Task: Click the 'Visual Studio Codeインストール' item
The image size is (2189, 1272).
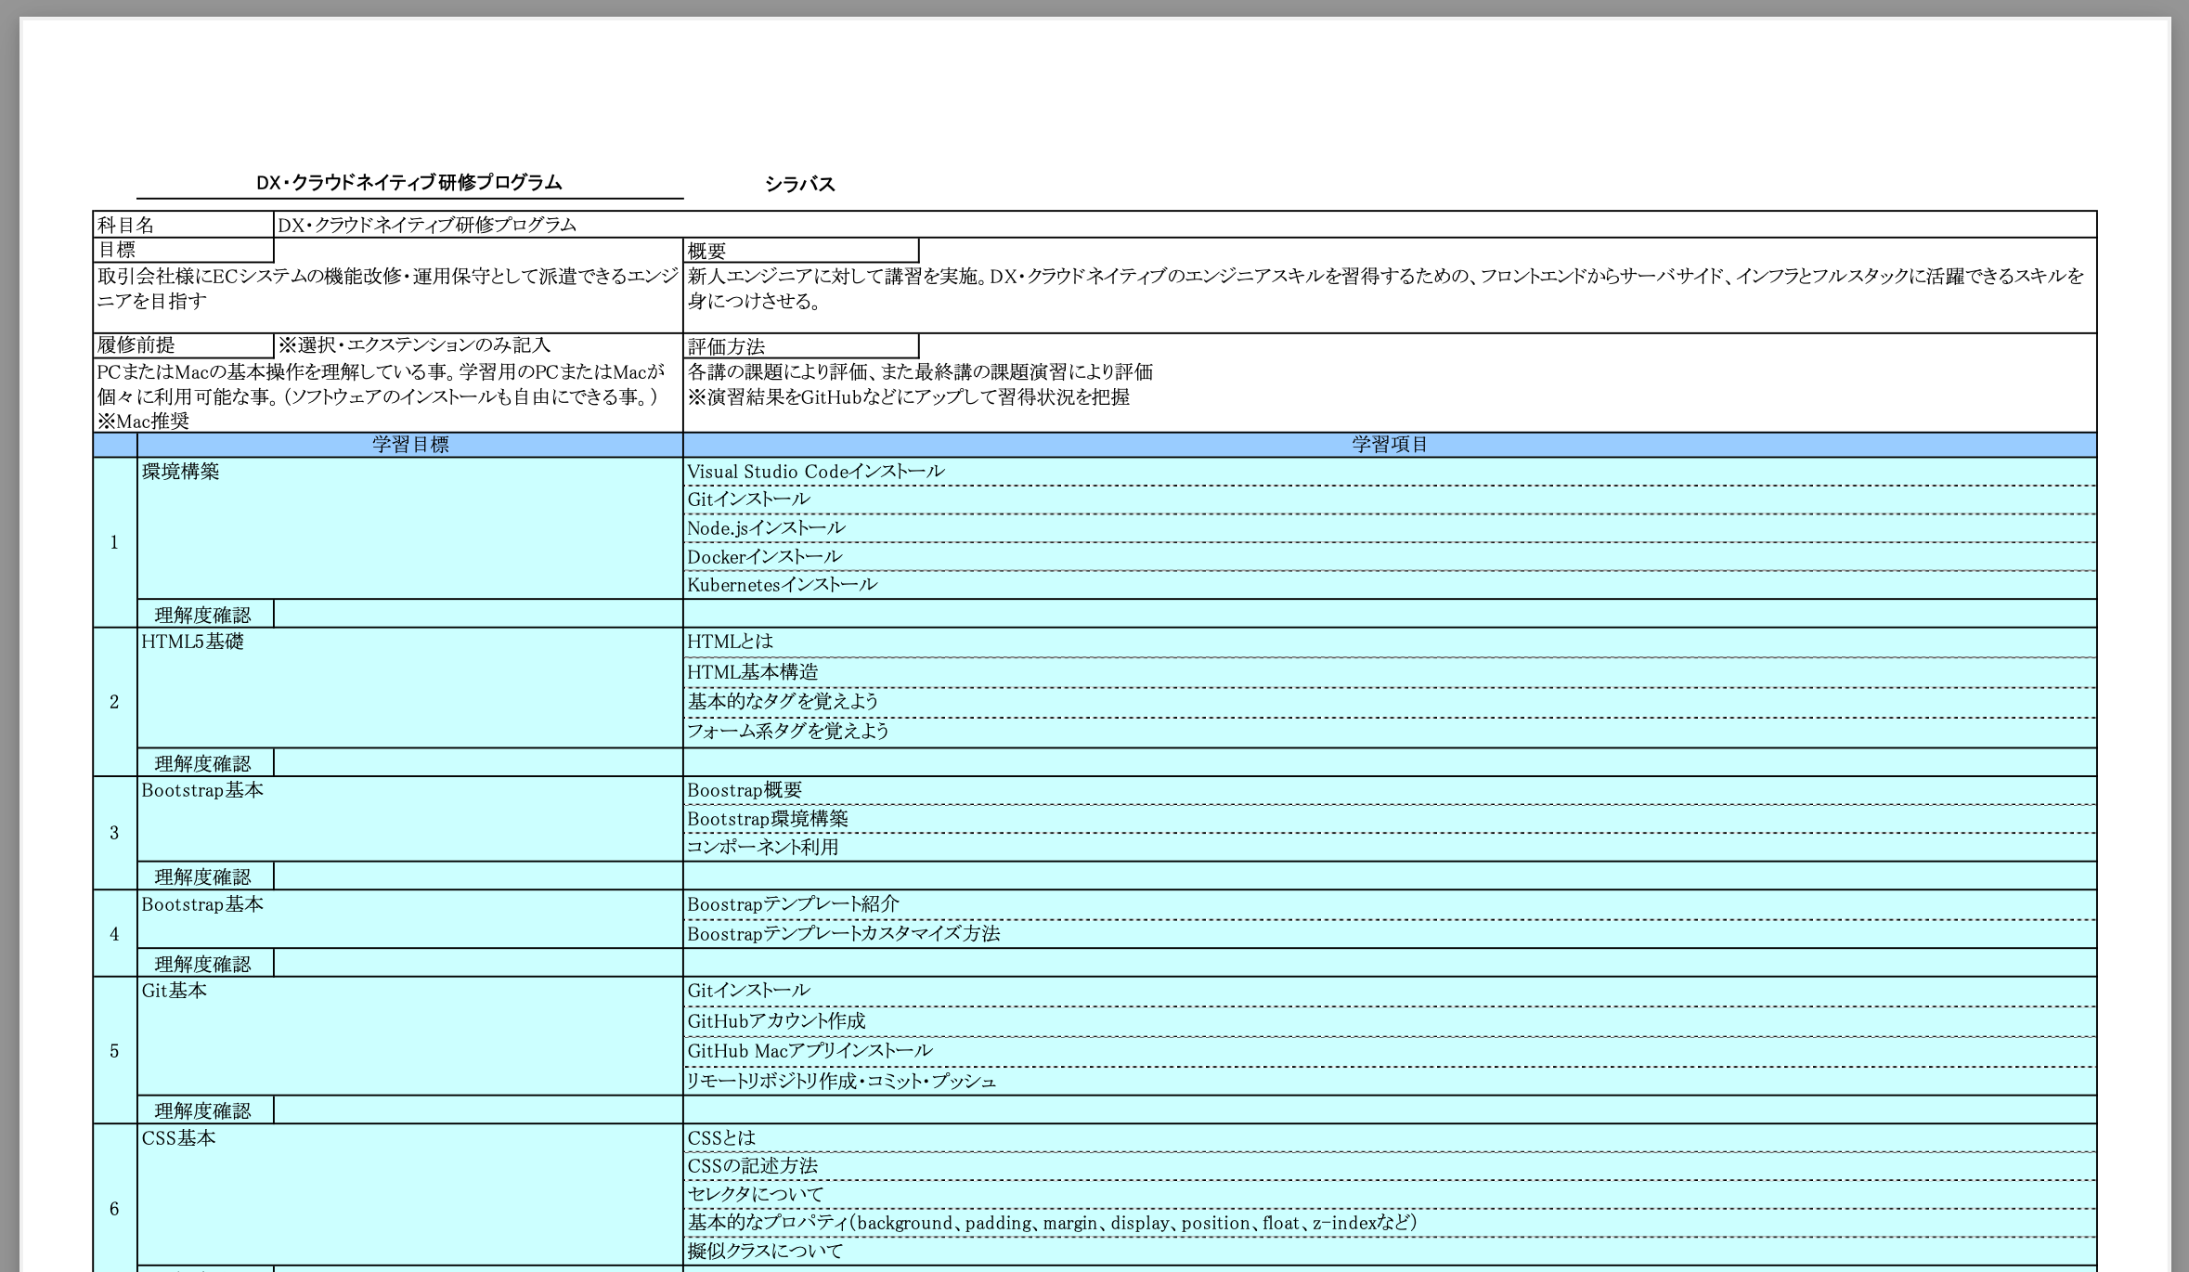Action: pyautogui.click(x=815, y=472)
